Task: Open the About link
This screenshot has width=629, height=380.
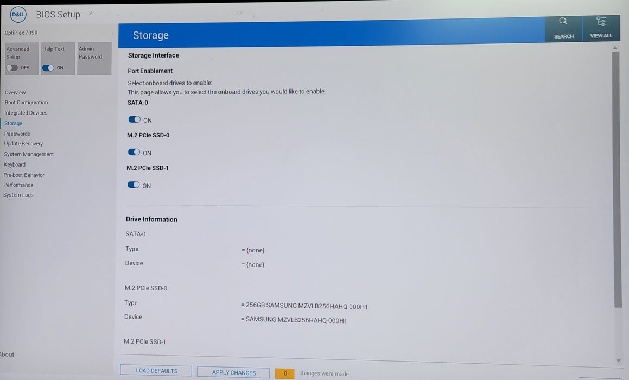Action: [7, 354]
